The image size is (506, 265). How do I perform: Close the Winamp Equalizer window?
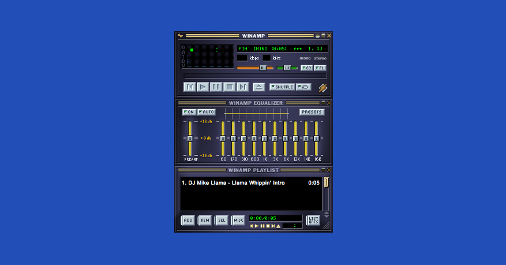329,103
